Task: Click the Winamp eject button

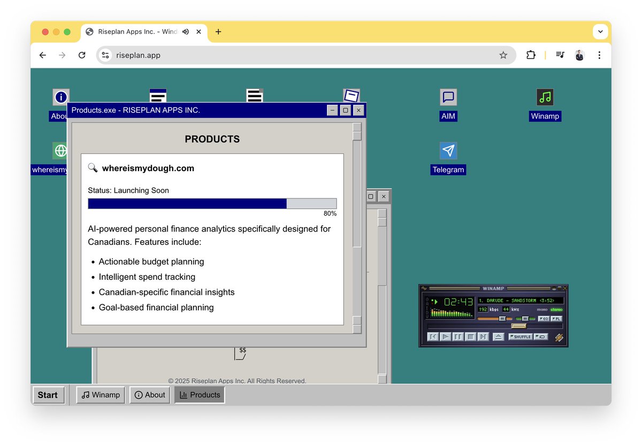Action: (499, 336)
